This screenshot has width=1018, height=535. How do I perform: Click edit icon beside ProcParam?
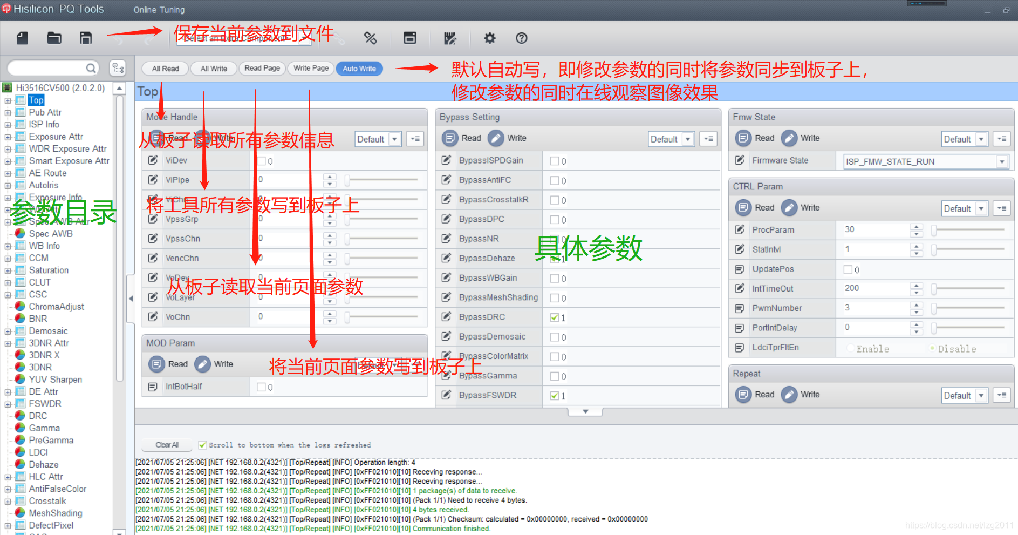pyautogui.click(x=740, y=229)
